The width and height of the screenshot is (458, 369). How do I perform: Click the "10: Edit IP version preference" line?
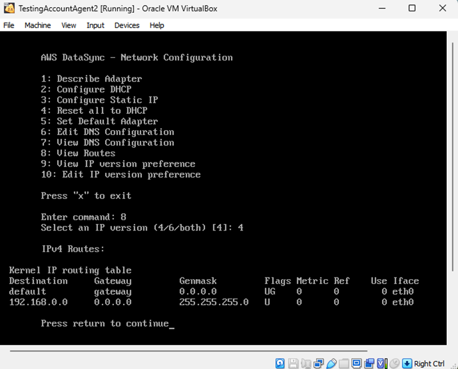point(121,174)
